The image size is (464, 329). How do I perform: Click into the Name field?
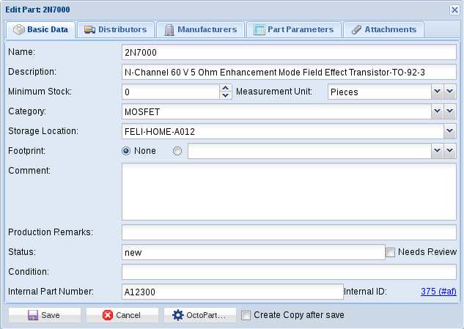click(x=289, y=52)
